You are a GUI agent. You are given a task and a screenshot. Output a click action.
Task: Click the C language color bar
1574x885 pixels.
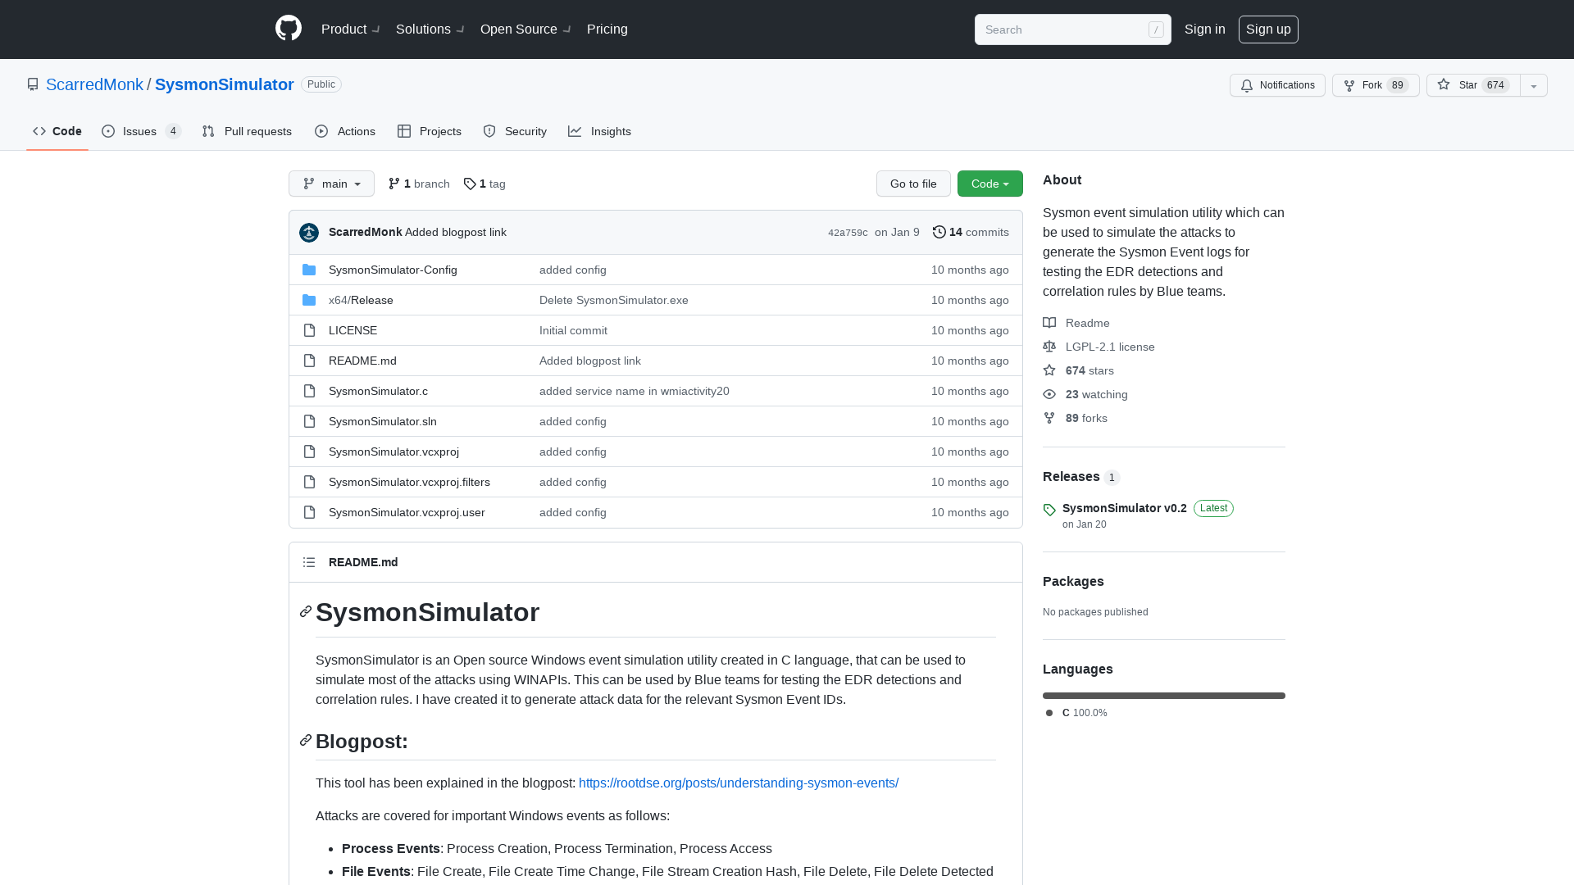point(1163,695)
